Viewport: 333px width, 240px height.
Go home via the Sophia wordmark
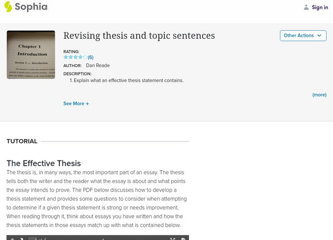tap(31, 7)
